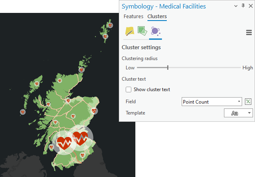Click the expression builder icon beside Field
The image size is (255, 177).
tap(249, 102)
